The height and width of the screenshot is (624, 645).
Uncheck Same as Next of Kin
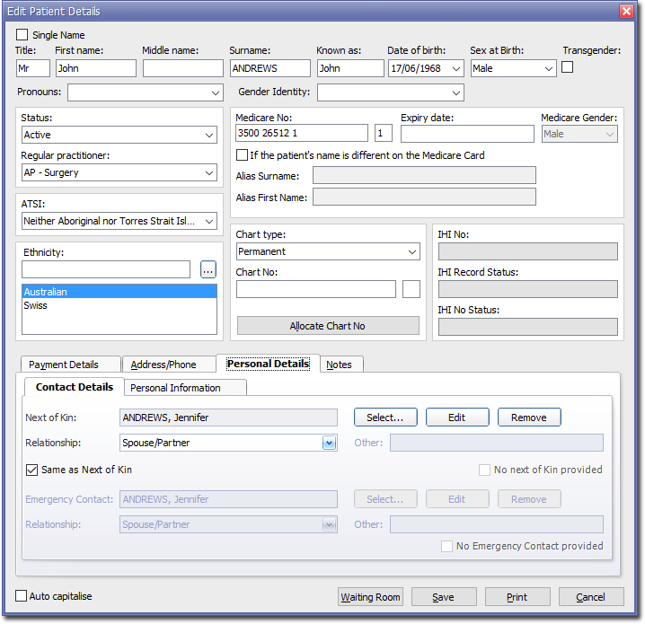[x=32, y=470]
